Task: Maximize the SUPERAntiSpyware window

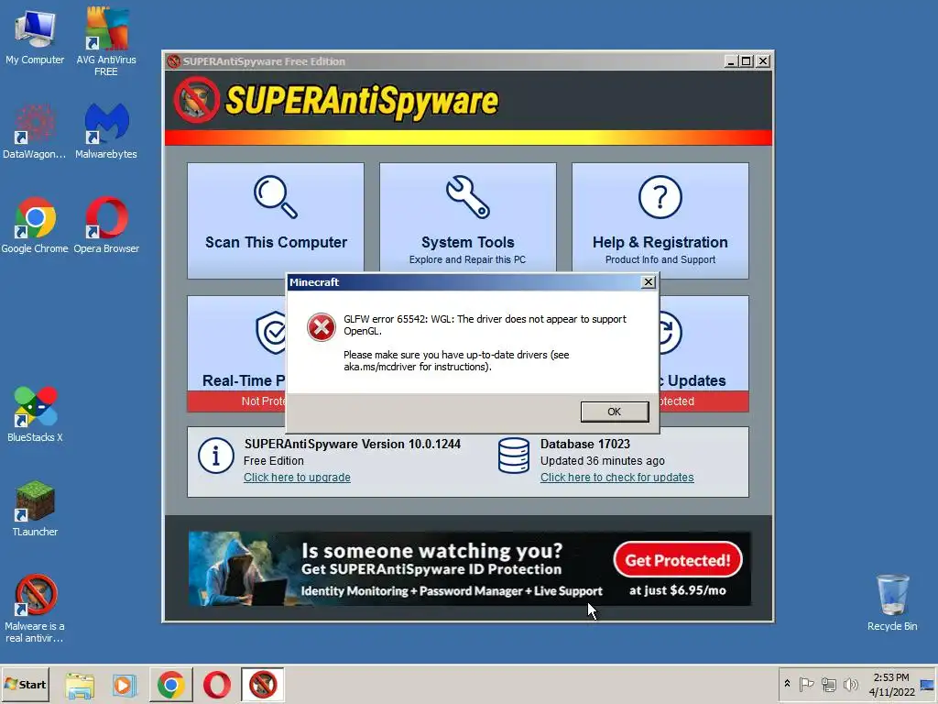Action: click(747, 61)
